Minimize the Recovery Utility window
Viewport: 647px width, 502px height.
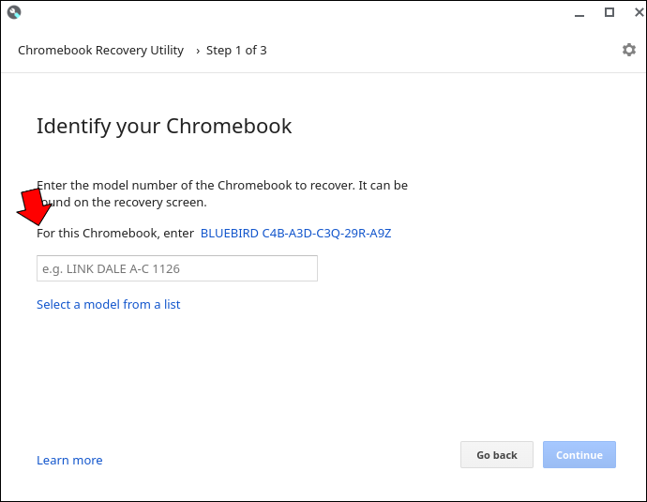click(579, 13)
